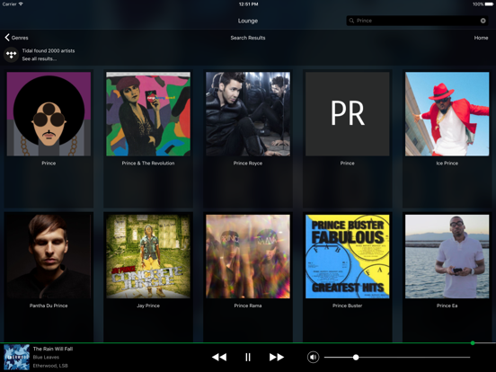Open Ice Prince artist artwork
This screenshot has height=372, width=496.
coord(447,114)
